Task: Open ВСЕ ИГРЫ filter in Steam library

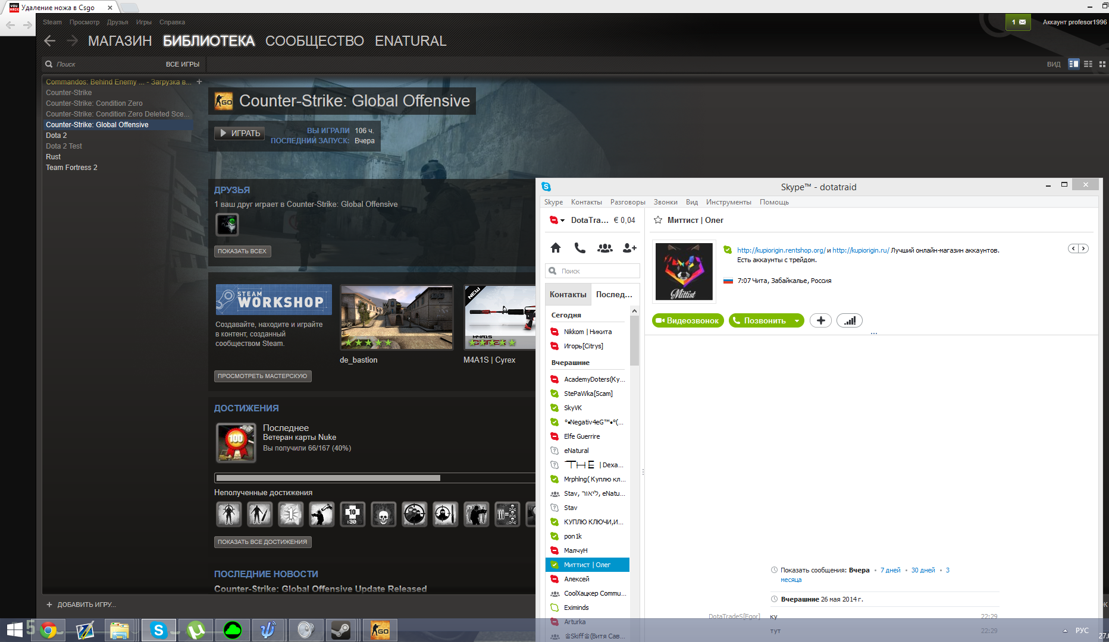Action: pyautogui.click(x=182, y=64)
